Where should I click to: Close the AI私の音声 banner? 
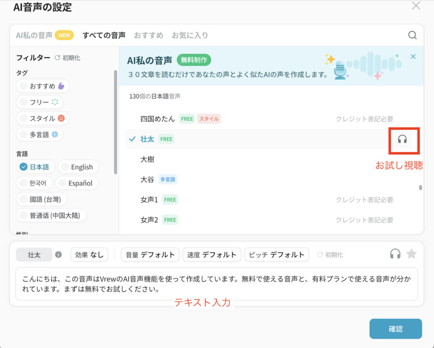click(413, 57)
